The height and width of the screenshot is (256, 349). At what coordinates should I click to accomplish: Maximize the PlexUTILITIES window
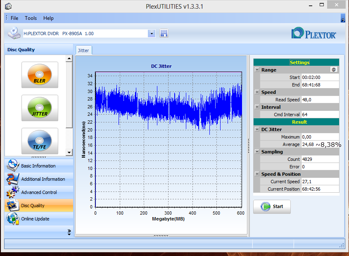[x=322, y=5]
